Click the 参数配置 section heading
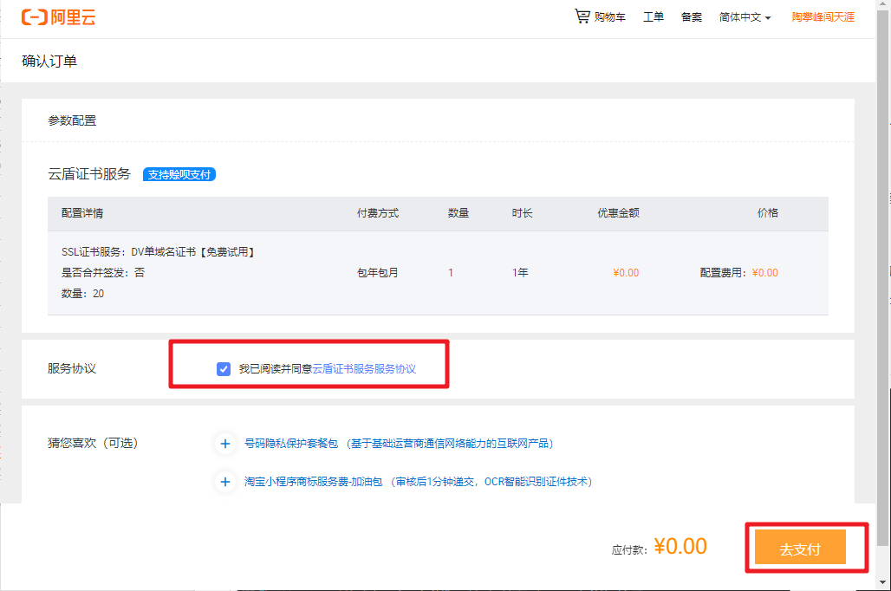The height and width of the screenshot is (591, 891). pos(72,120)
